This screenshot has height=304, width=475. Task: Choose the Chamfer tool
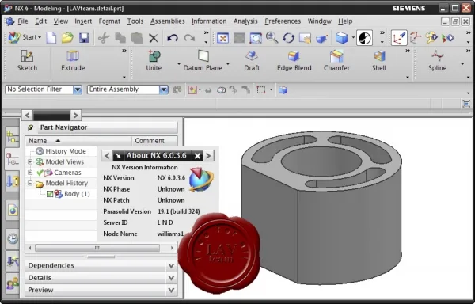(336, 60)
